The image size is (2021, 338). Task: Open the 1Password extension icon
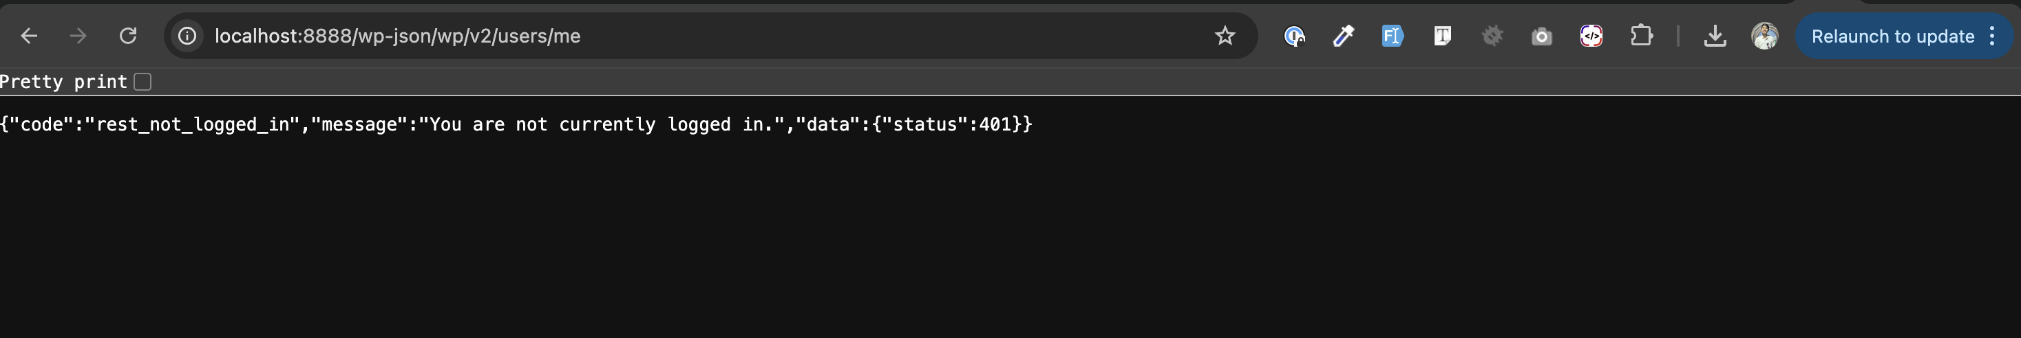1293,36
